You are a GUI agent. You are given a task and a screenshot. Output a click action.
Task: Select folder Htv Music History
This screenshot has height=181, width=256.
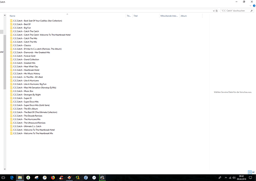point(25,74)
